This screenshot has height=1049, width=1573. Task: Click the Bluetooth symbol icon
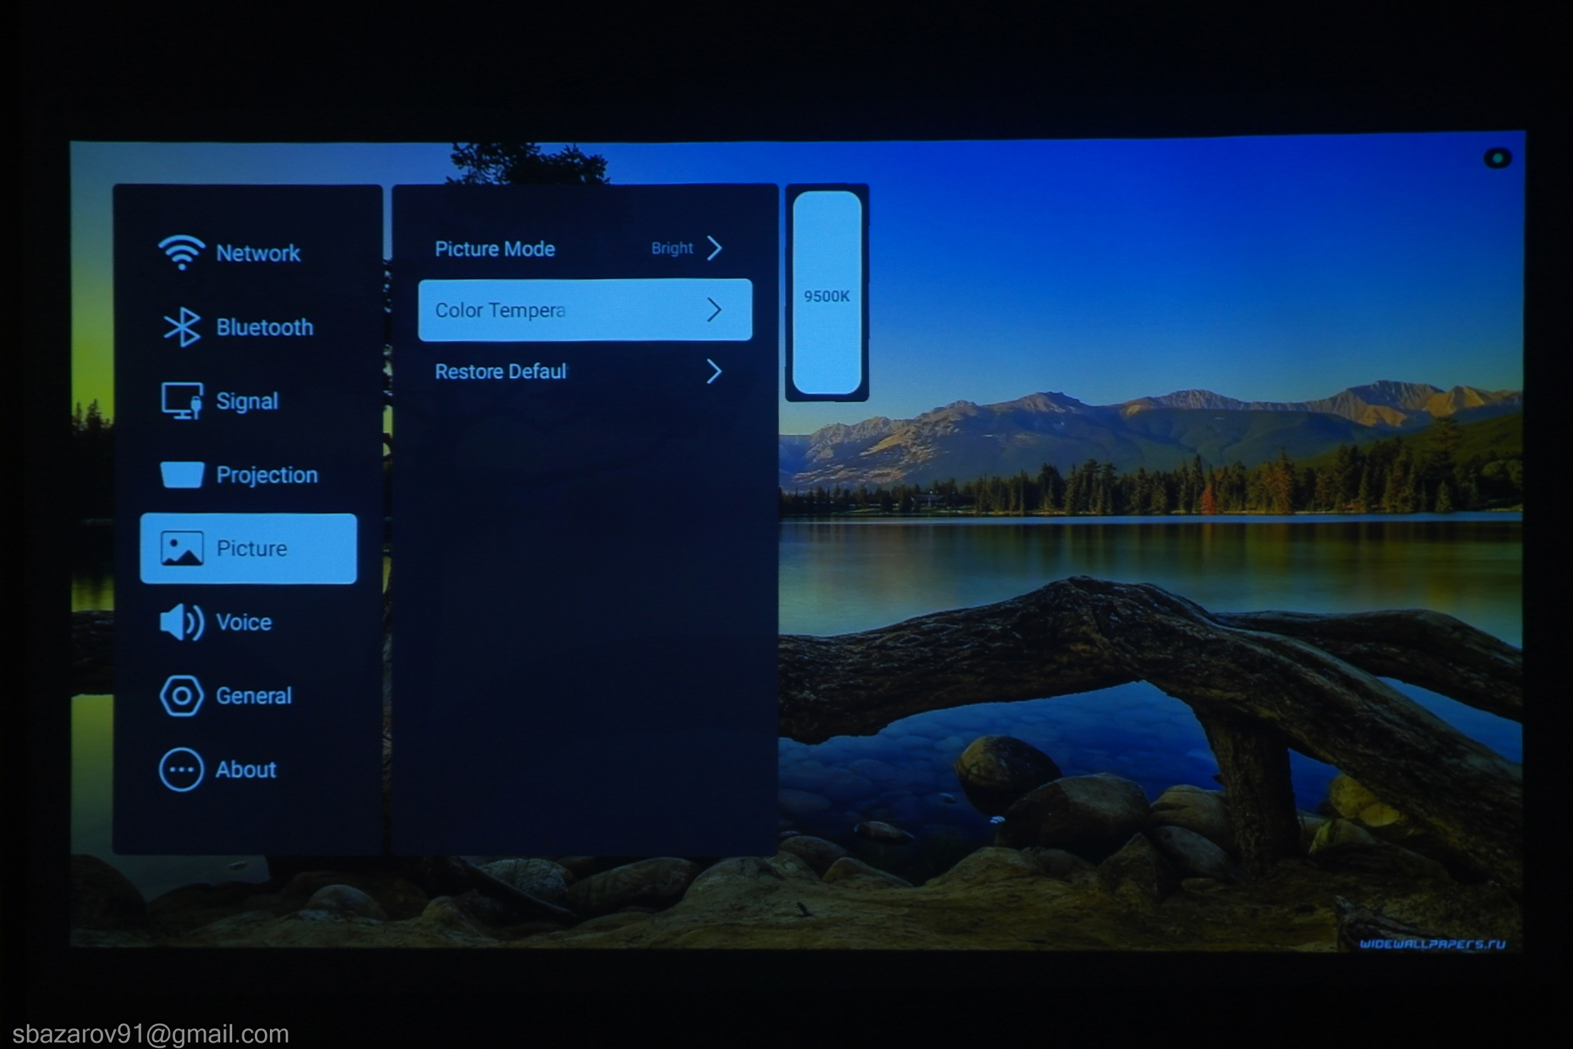click(x=181, y=327)
